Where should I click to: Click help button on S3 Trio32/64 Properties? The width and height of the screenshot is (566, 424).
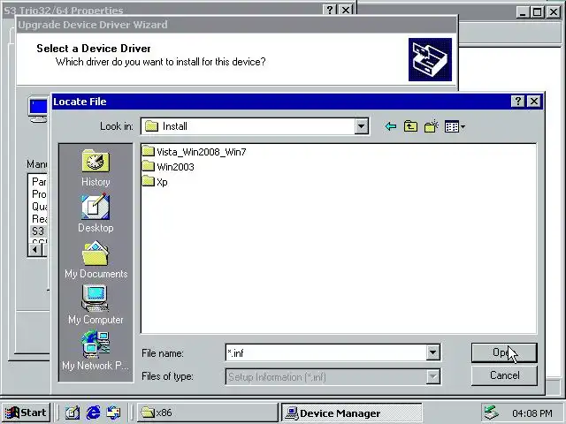330,10
